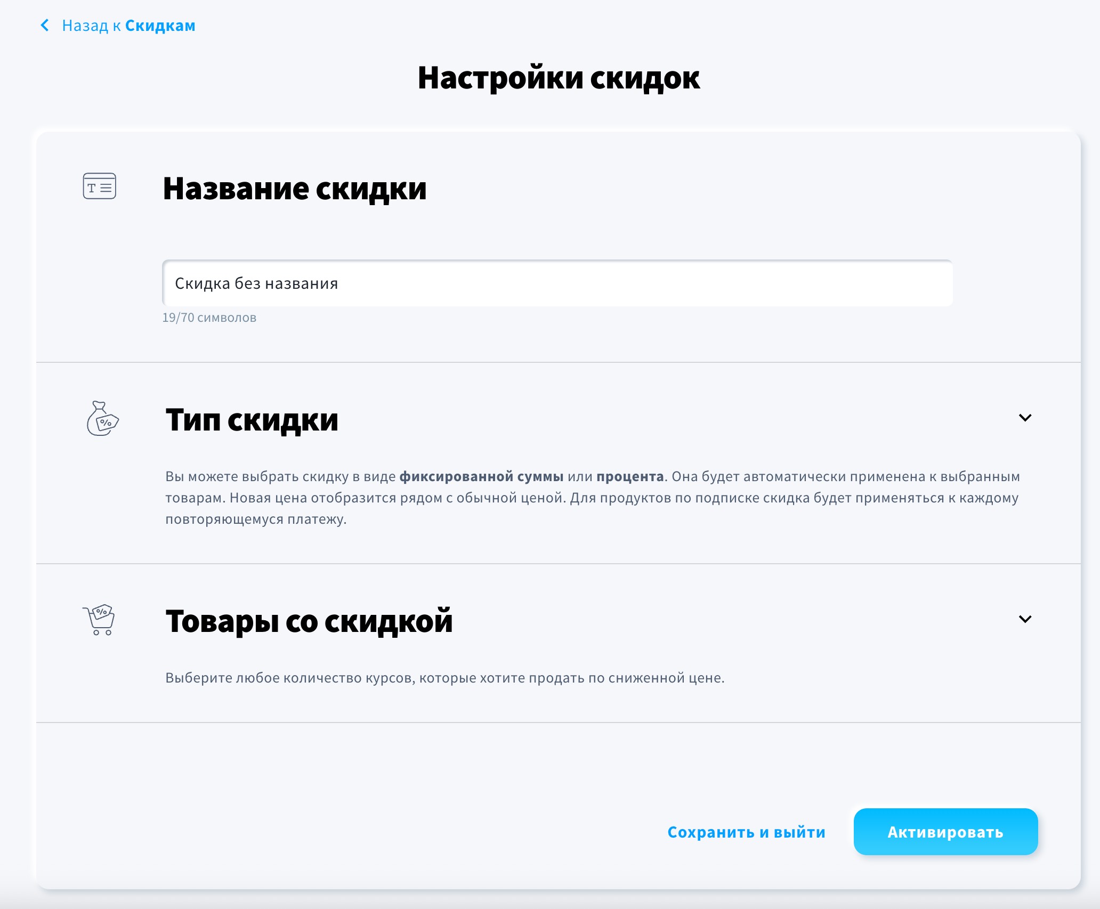Screen dimensions: 1100x909
Task: Open the 'Назад к Скидкам' link
Action: (128, 26)
